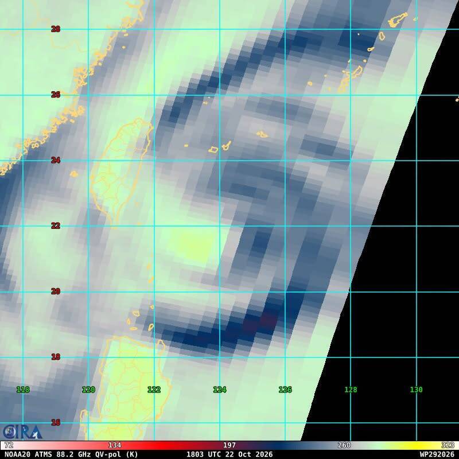Image resolution: width=459 pixels, height=459 pixels.
Task: Click the color scale value 134
Action: [115, 445]
